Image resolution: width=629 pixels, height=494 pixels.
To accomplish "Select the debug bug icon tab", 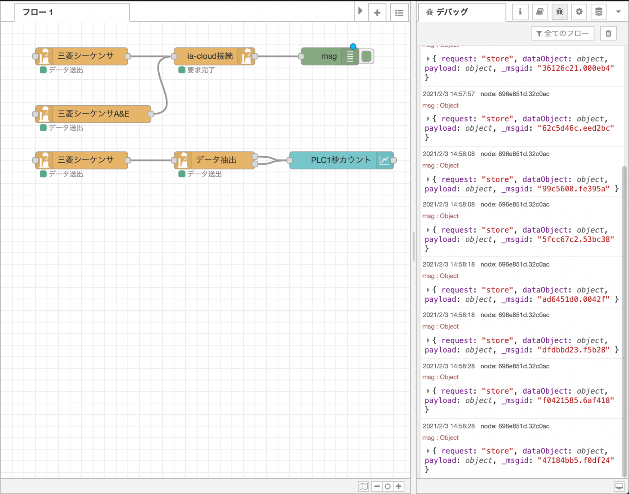I will (559, 12).
